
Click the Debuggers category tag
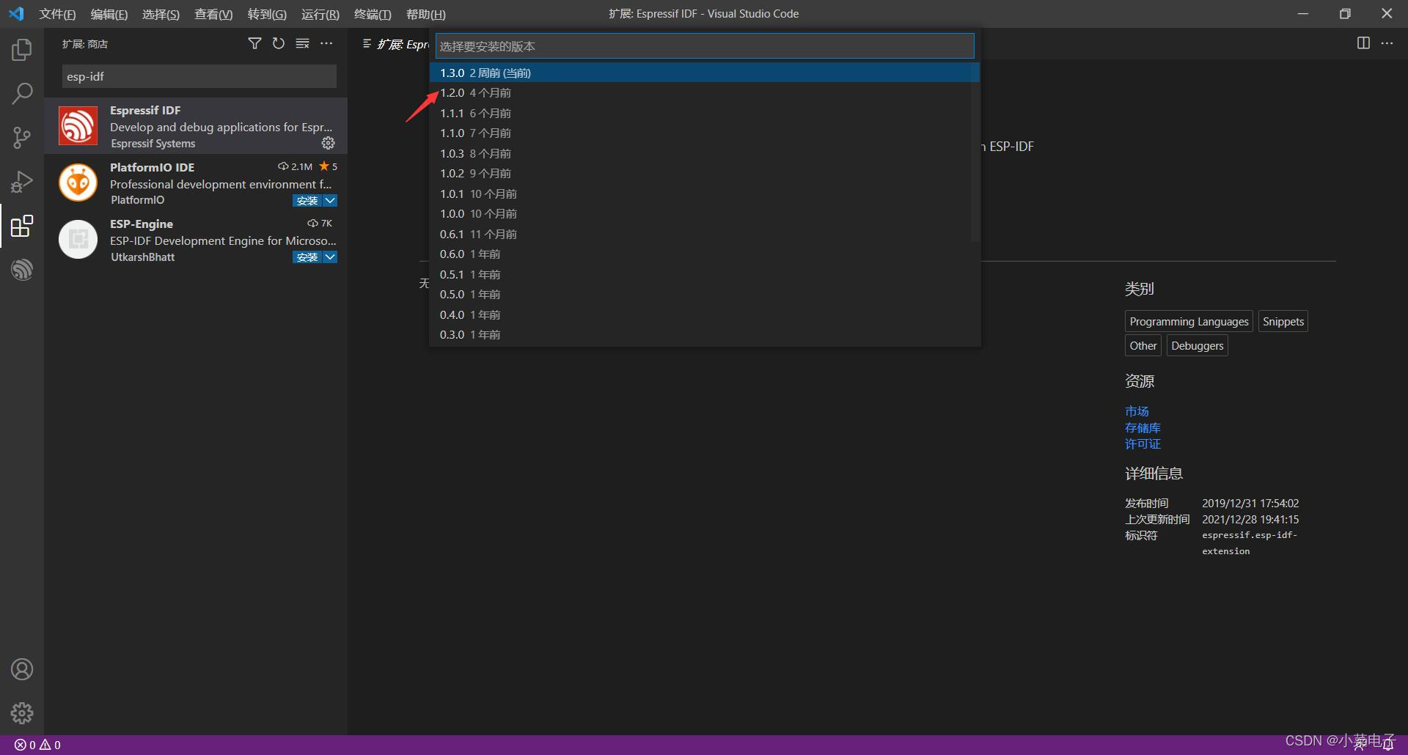[1197, 345]
